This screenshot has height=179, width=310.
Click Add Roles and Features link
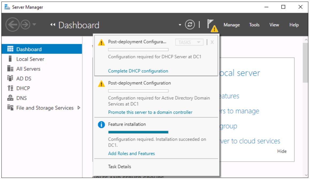[131, 154]
